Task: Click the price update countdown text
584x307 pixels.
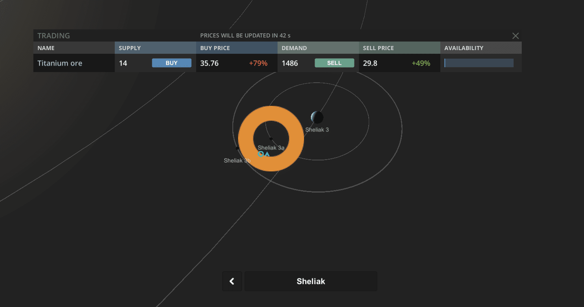Action: coord(245,36)
